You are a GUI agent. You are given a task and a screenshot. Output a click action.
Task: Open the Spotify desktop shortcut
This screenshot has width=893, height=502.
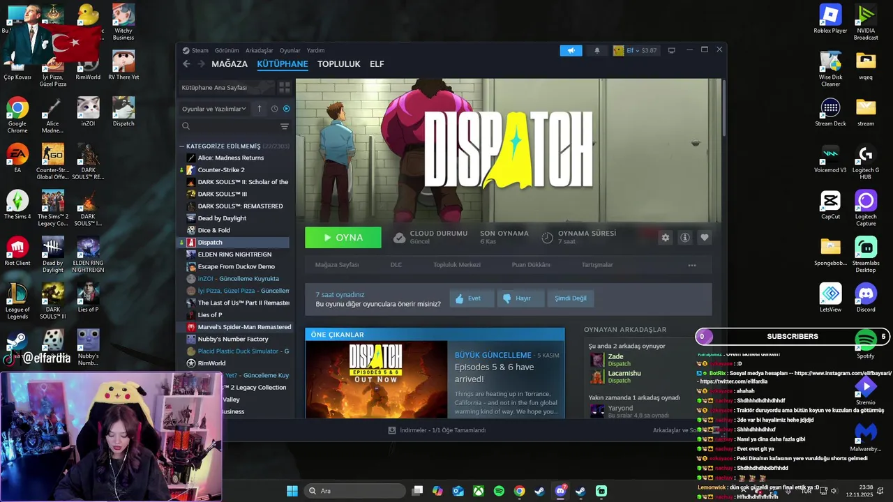coord(866,344)
